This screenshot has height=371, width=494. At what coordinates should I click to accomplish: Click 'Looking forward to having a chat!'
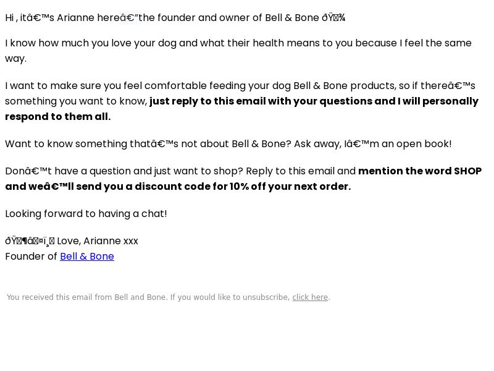coord(86,214)
